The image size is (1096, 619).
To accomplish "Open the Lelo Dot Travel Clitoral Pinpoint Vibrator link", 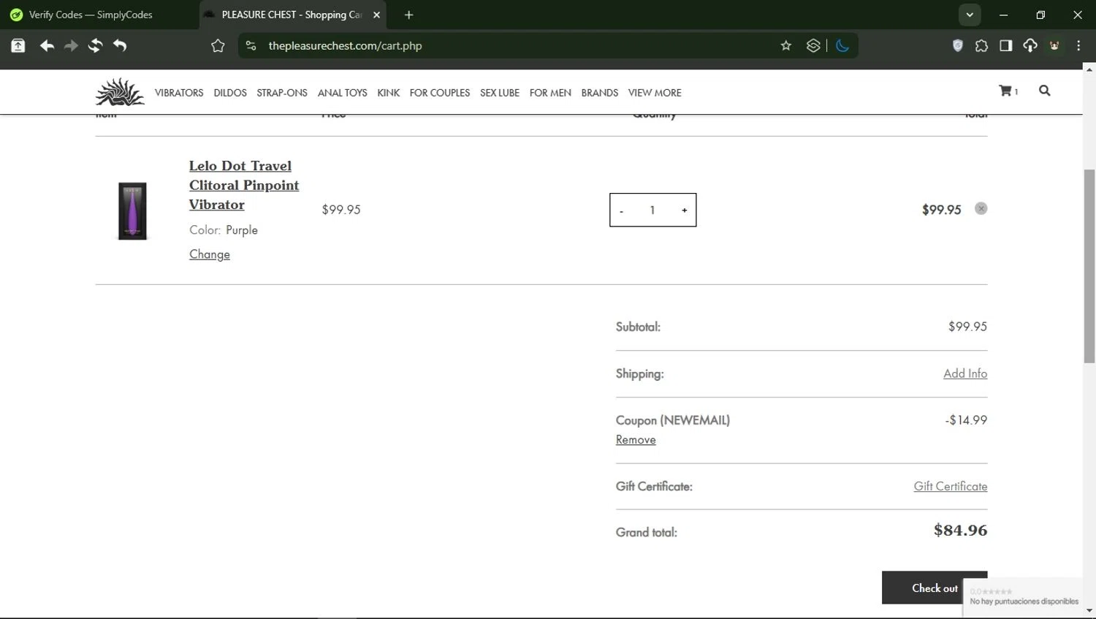I will pos(244,185).
